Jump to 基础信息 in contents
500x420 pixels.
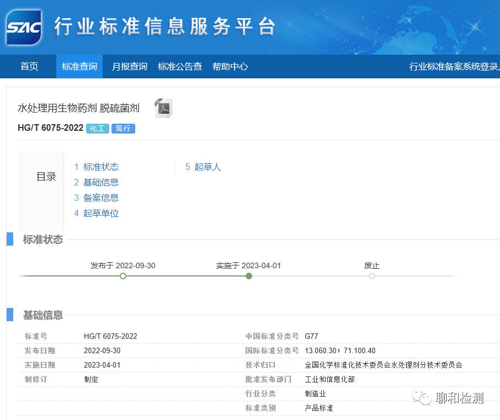click(x=100, y=182)
